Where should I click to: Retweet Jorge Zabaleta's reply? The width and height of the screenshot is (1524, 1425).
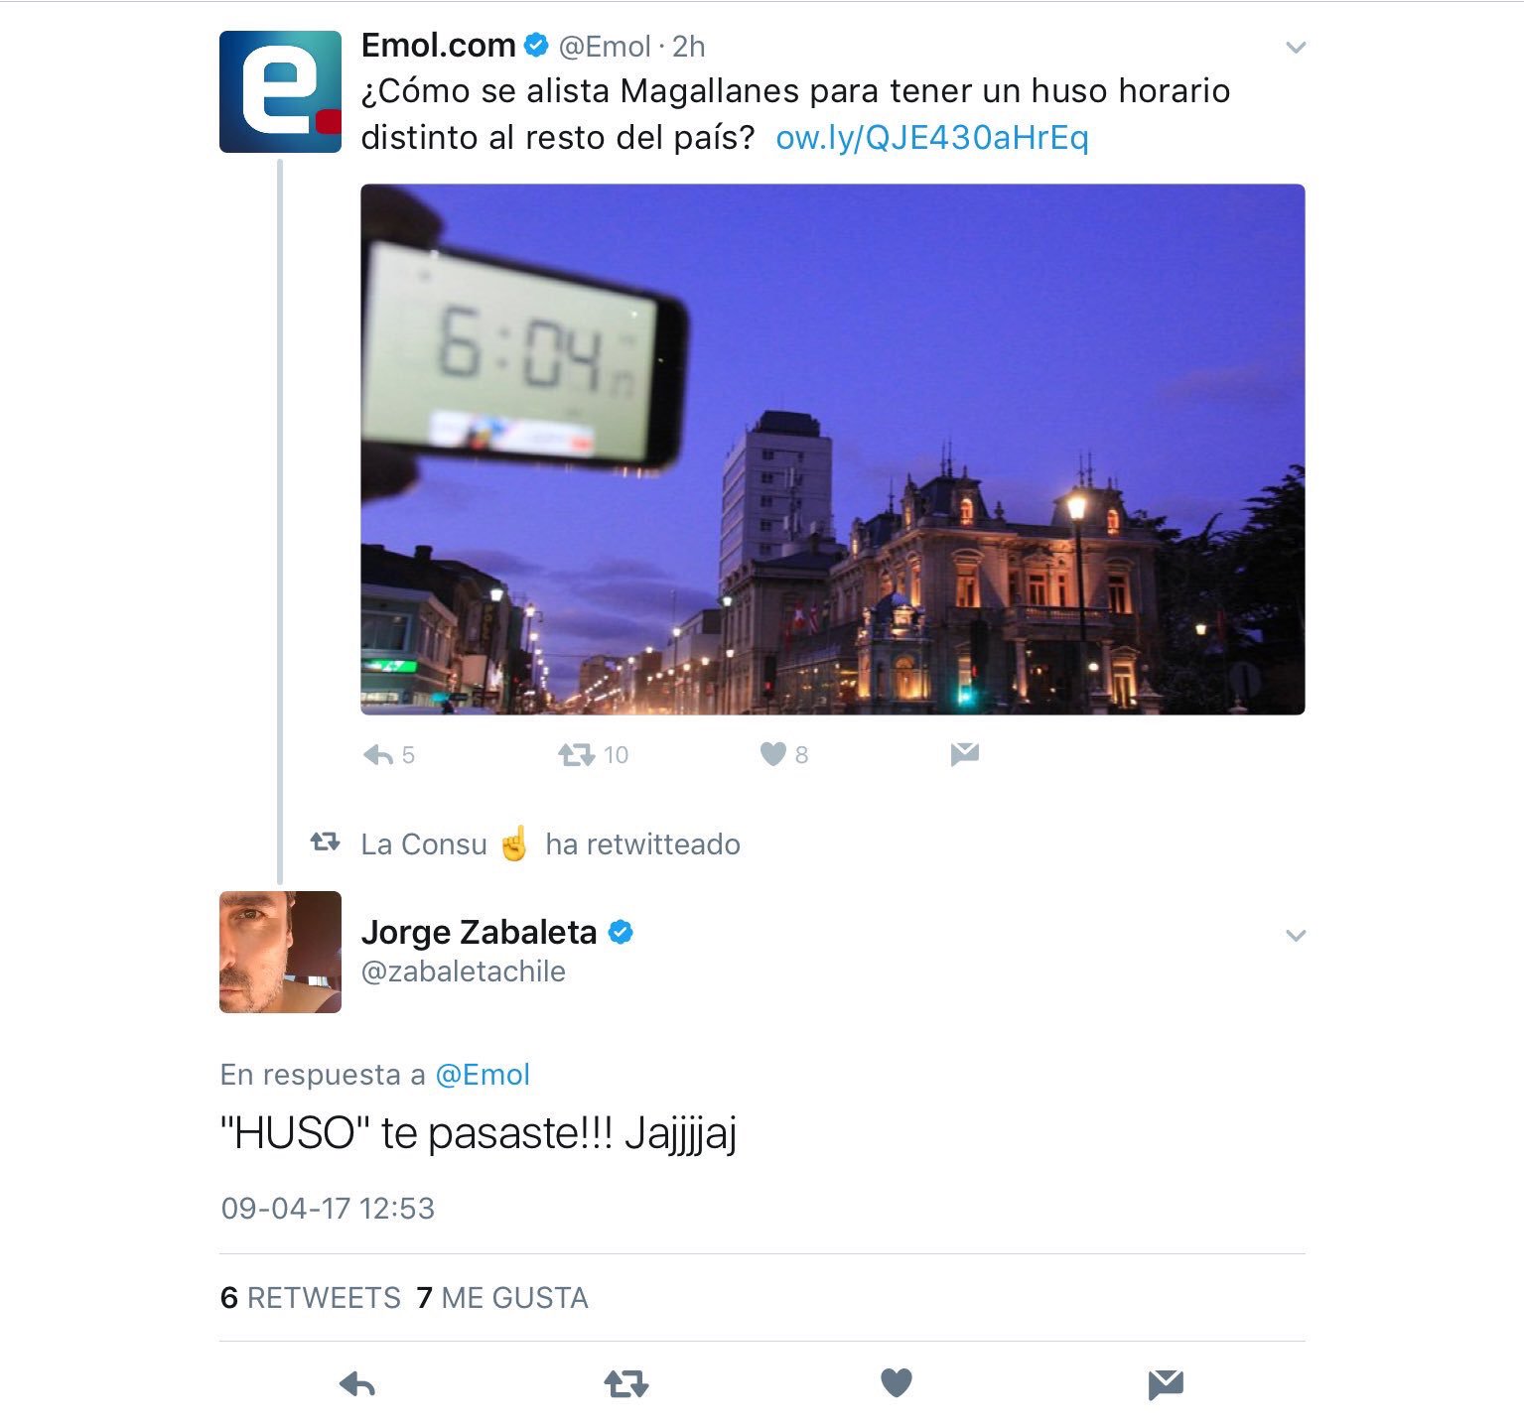[626, 1383]
